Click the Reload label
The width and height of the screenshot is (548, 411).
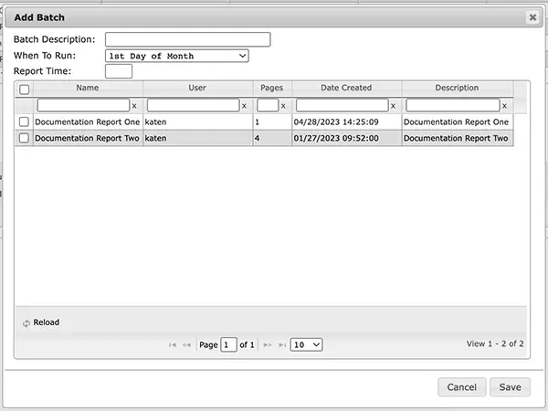(47, 322)
